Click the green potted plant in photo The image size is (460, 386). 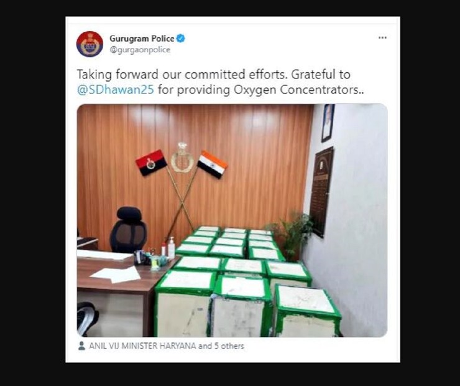(x=289, y=235)
